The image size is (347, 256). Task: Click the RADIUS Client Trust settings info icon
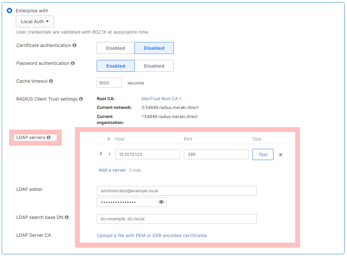(x=81, y=99)
